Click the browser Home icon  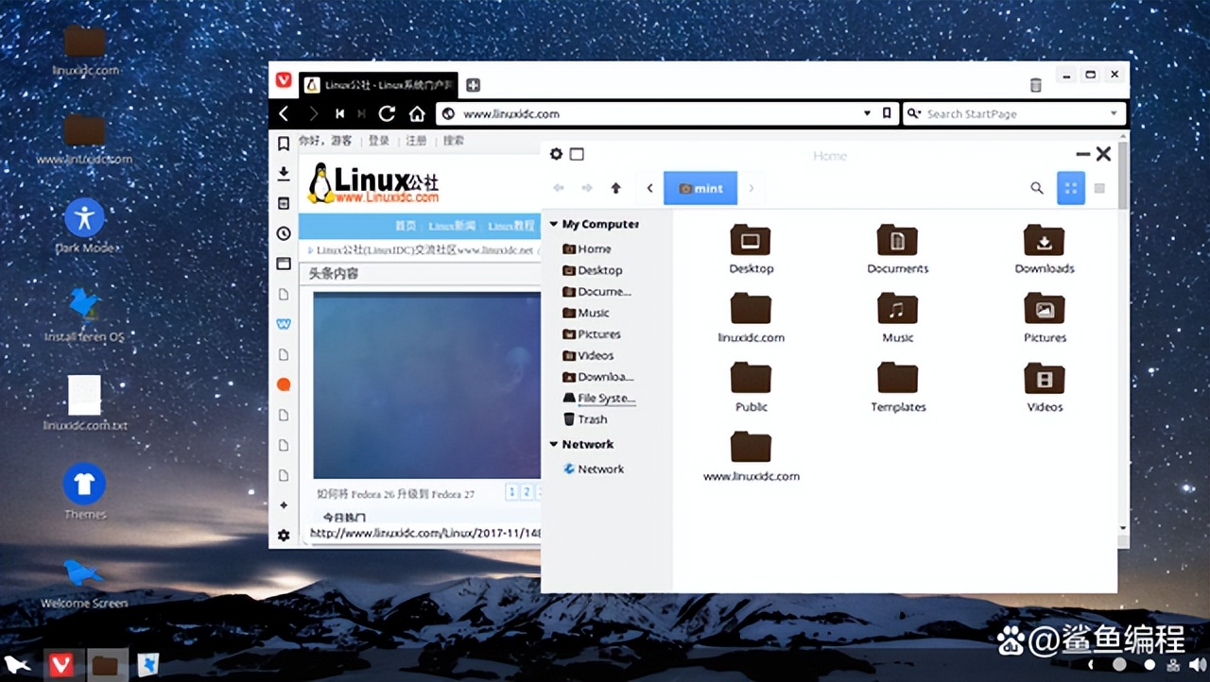coord(416,113)
